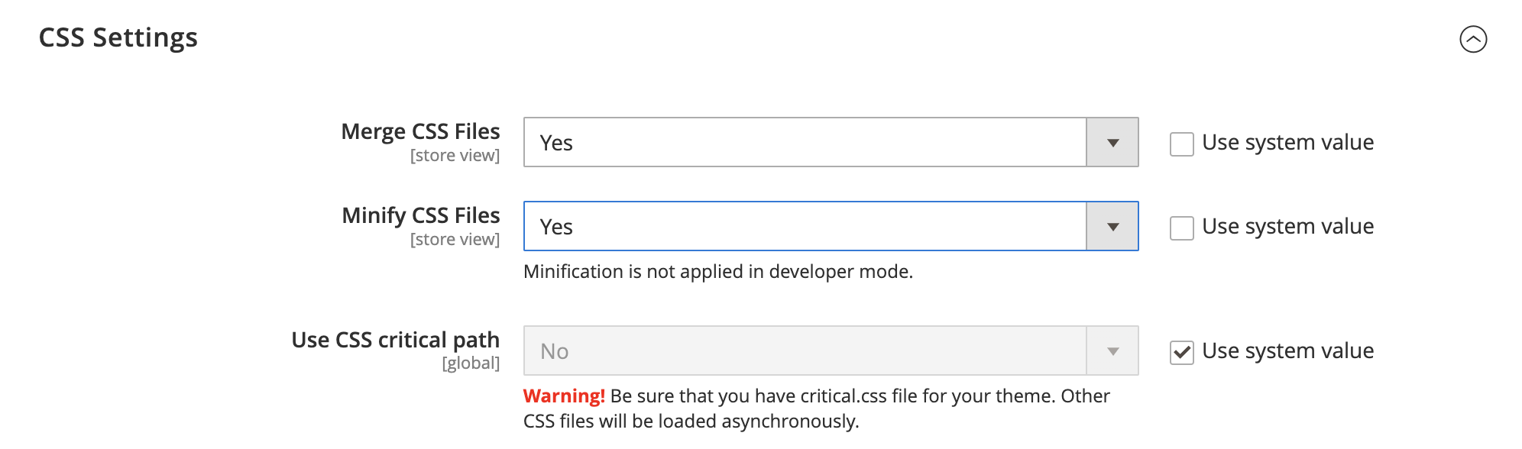The height and width of the screenshot is (449, 1522).
Task: Click the disabled Use CSS critical path select
Action: pyautogui.click(x=805, y=351)
